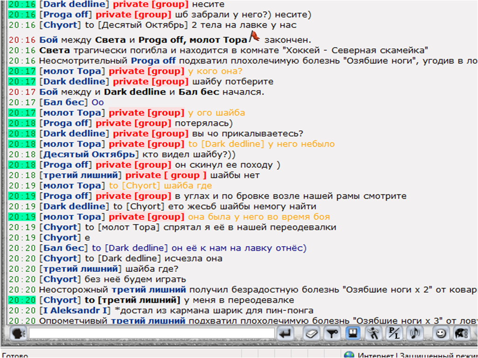This screenshot has height=358, width=478.
Task: Send the message with the return arrow button
Action: 285,334
